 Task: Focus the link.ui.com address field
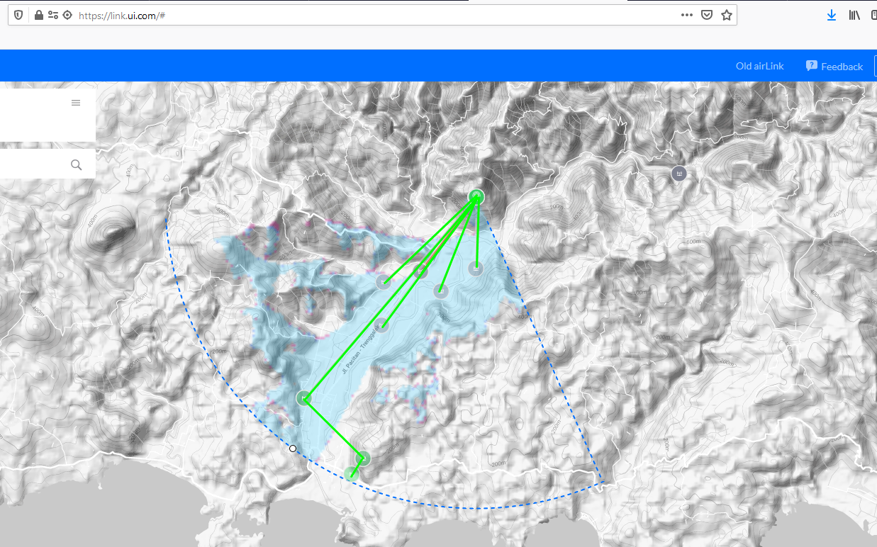tap(354, 15)
